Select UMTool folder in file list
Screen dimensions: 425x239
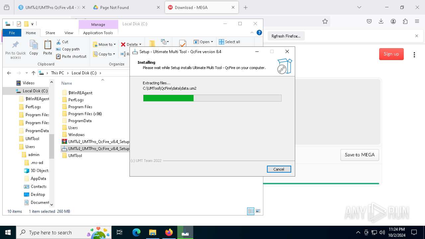tap(75, 156)
